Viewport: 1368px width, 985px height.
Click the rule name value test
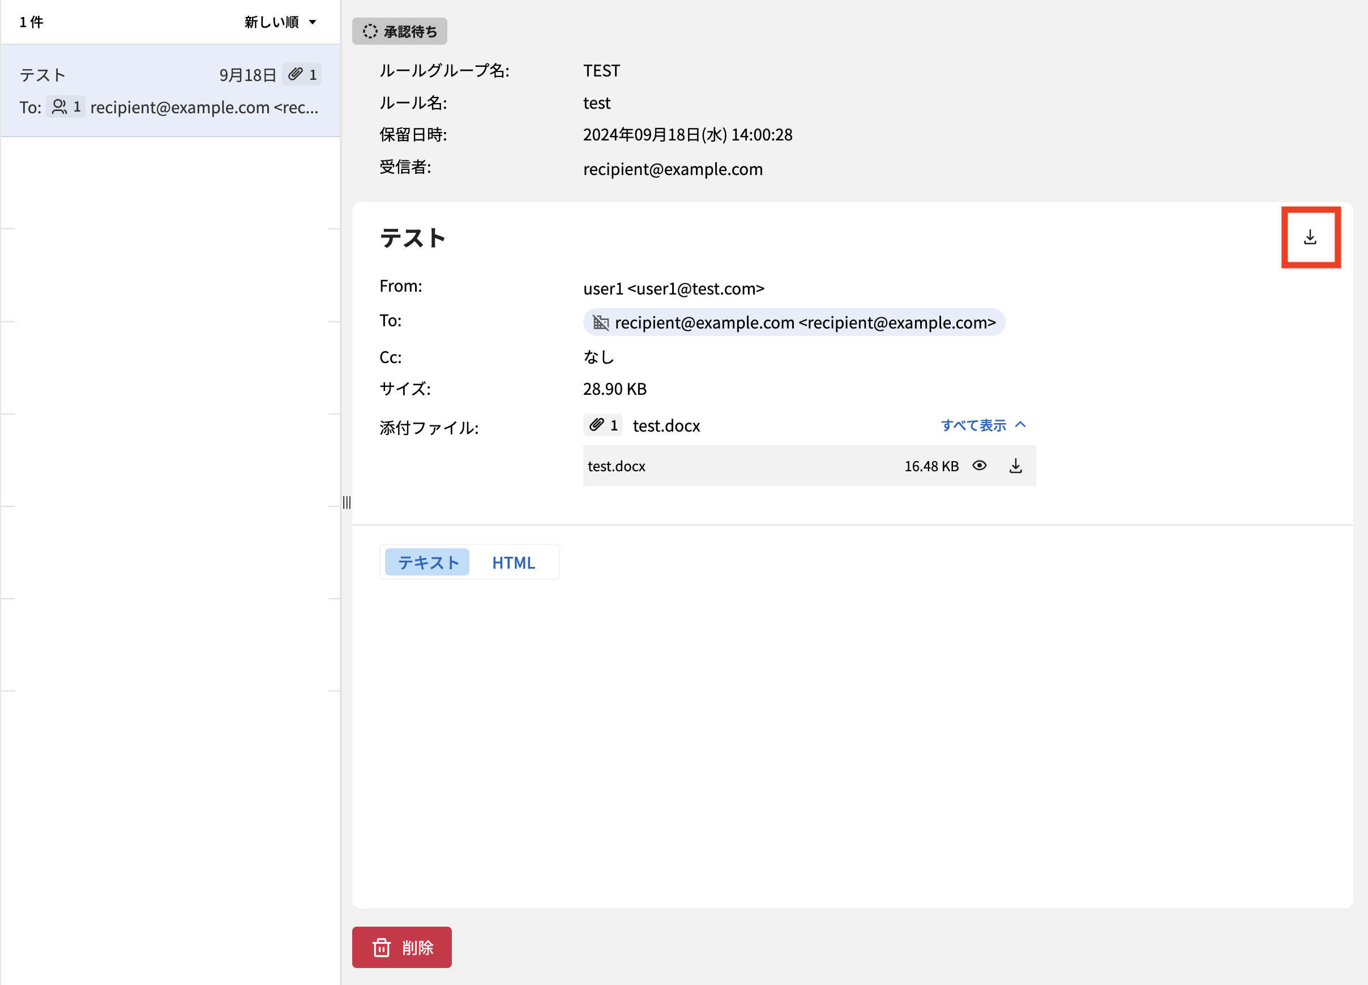tap(597, 103)
